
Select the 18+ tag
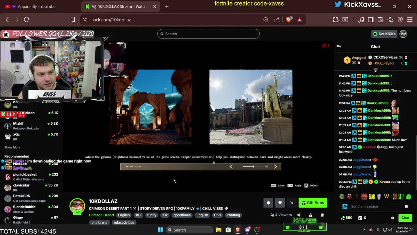point(138,215)
